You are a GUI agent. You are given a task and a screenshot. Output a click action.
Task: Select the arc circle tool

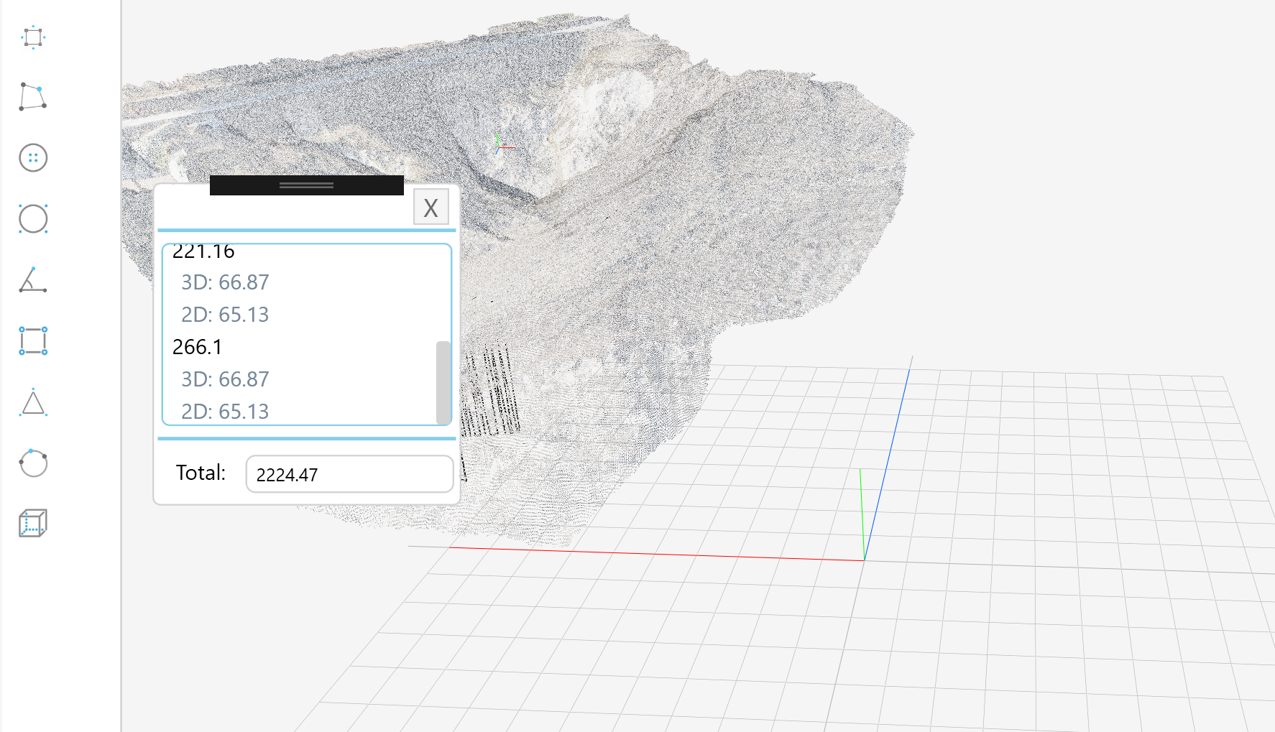point(33,463)
